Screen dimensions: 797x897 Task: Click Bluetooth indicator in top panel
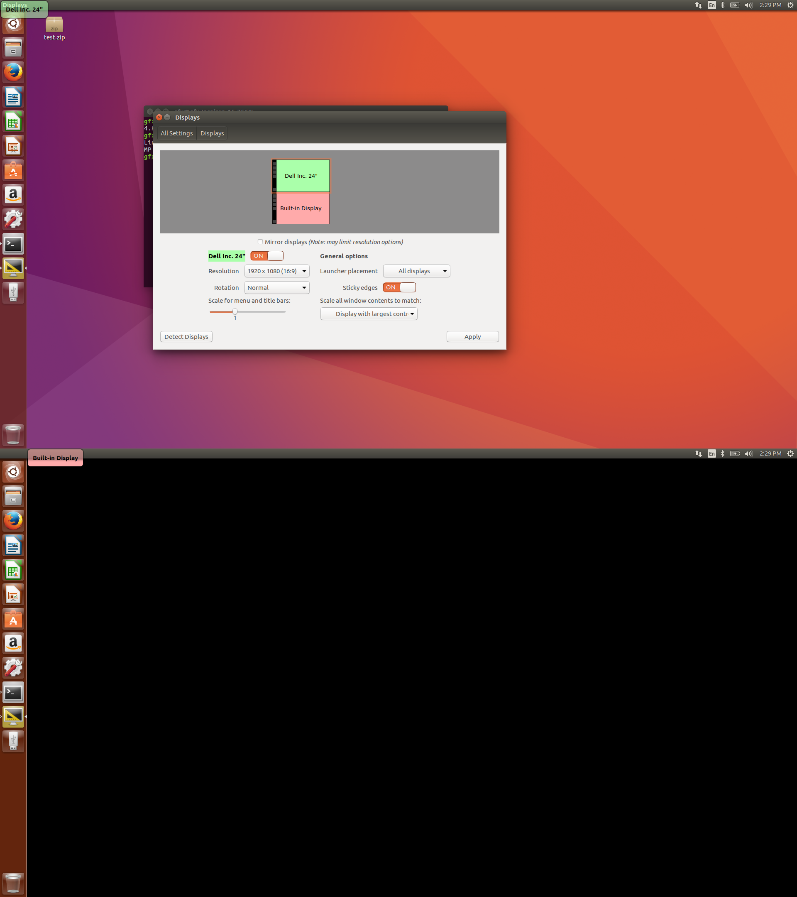tap(722, 5)
